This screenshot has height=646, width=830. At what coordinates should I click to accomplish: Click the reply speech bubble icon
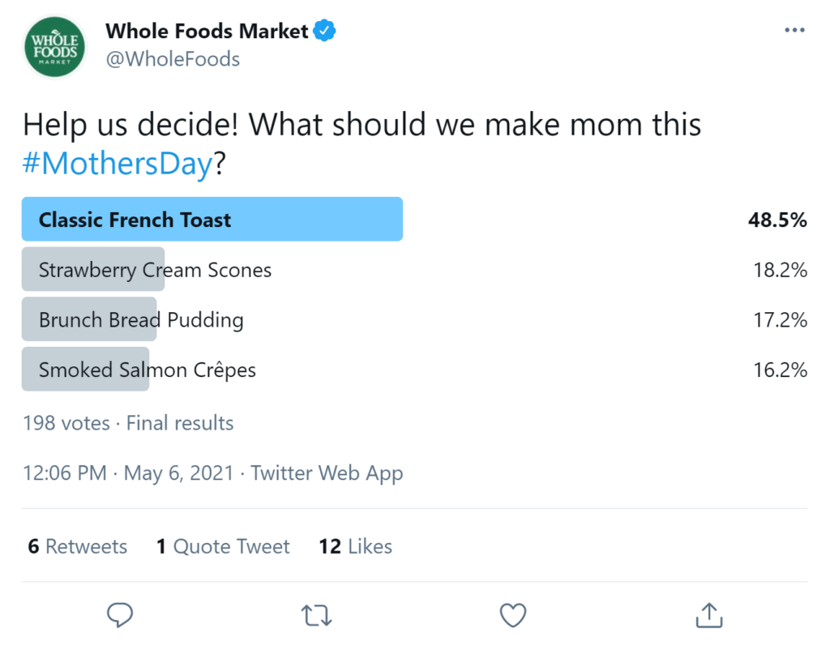point(120,615)
